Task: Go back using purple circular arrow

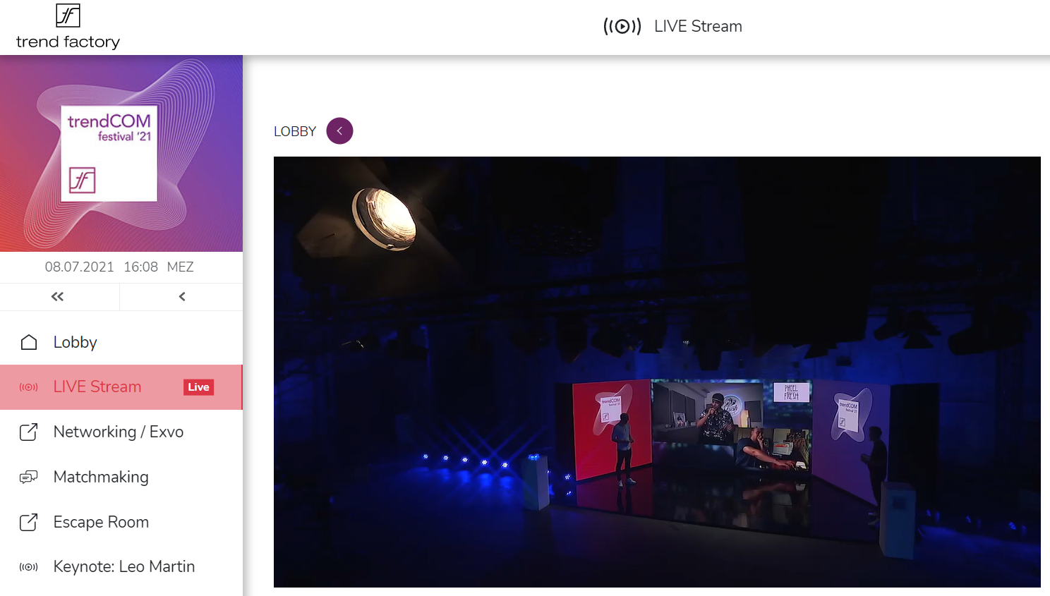Action: [339, 131]
